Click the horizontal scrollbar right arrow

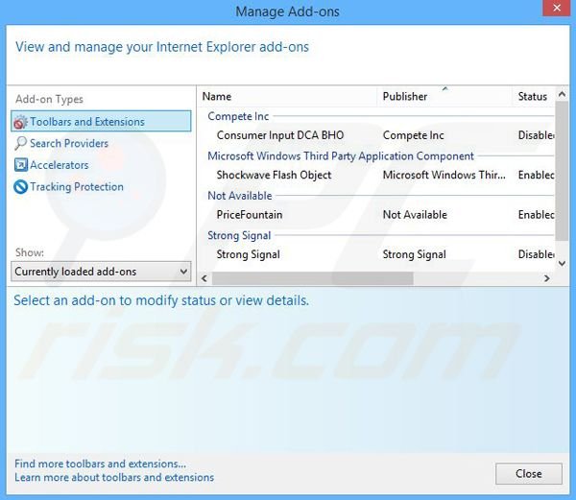(546, 278)
